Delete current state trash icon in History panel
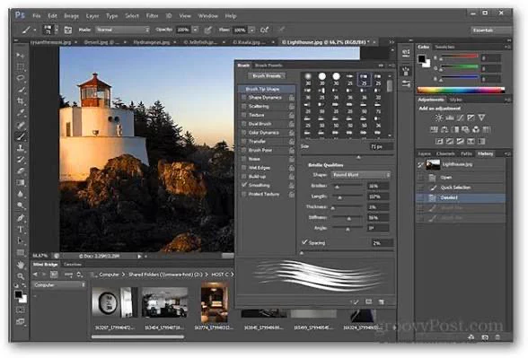The width and height of the screenshot is (528, 358). pyautogui.click(x=497, y=337)
